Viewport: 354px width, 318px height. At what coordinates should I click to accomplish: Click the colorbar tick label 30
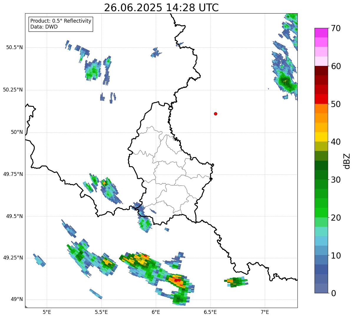336,180
